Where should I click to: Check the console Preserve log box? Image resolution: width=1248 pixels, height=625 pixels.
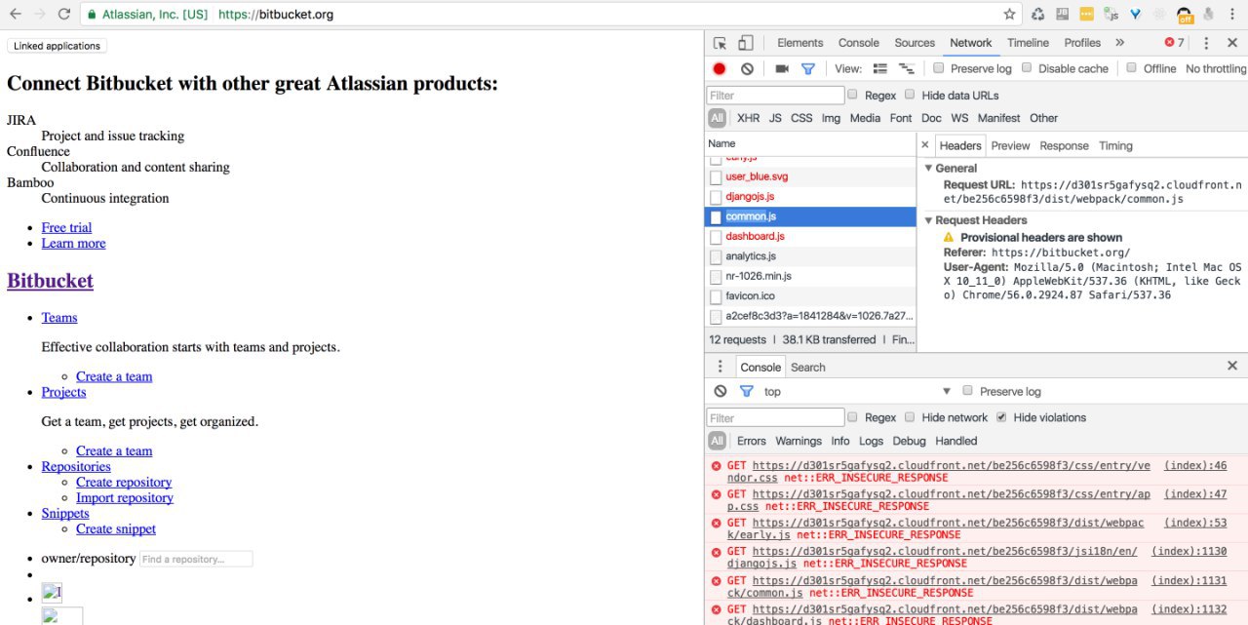coord(968,390)
